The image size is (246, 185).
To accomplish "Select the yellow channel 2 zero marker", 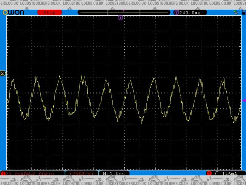I will [x=3, y=73].
